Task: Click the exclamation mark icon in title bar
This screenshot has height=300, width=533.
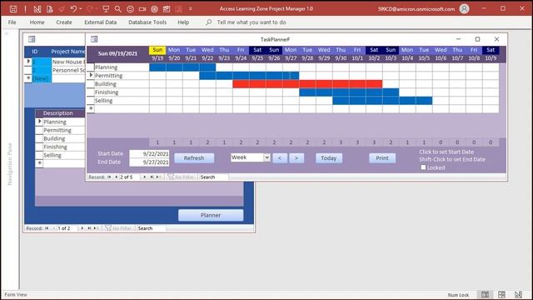Action: [26, 9]
